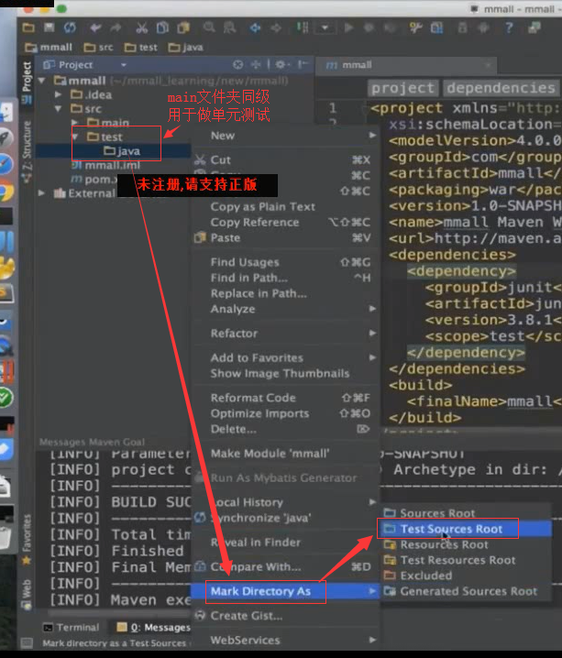Select Generated Sources Root in submenu

pyautogui.click(x=466, y=591)
